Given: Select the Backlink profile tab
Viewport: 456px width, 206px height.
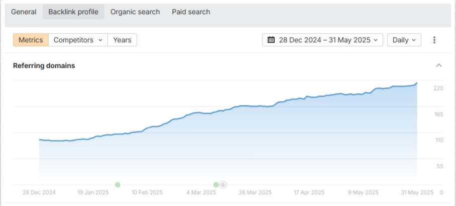Looking at the screenshot, I should click(73, 12).
